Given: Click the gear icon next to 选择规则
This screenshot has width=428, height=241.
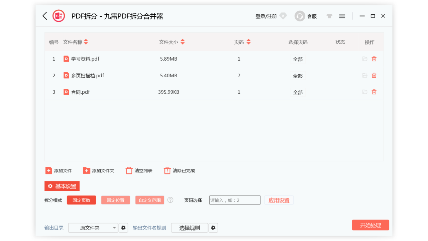Looking at the screenshot, I should pos(213,228).
